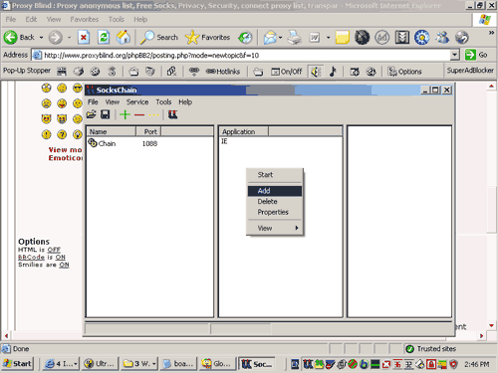Click the IE page scrollbar down arrow

coord(491,326)
